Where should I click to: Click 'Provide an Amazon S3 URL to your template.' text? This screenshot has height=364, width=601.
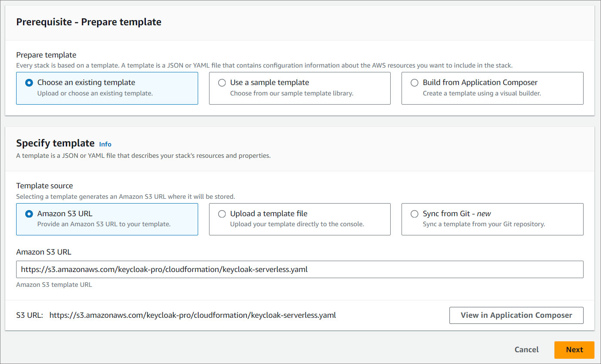click(x=104, y=224)
